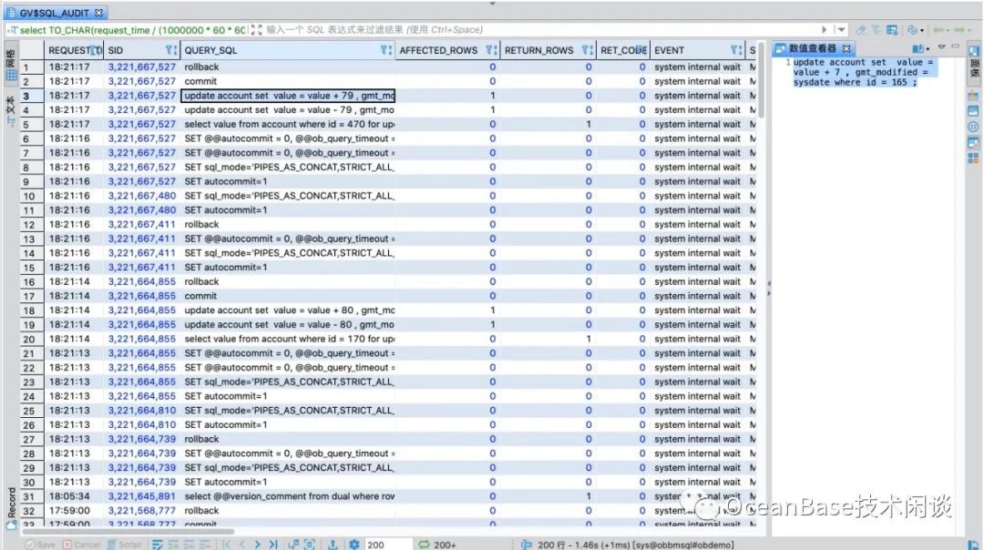Viewport: 984px width, 550px height.
Task: Jump to the last row of results
Action: [x=272, y=545]
